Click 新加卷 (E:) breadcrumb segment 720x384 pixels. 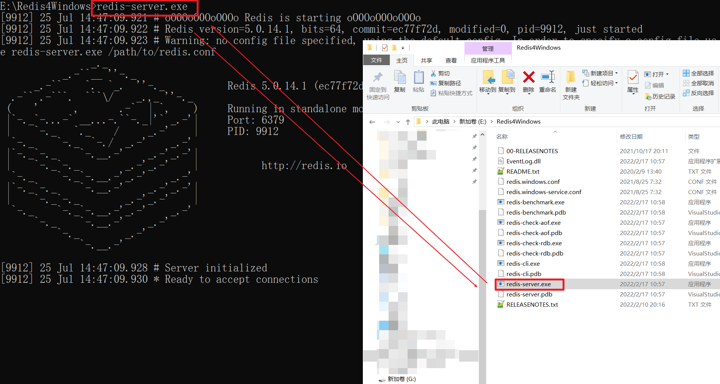(473, 122)
